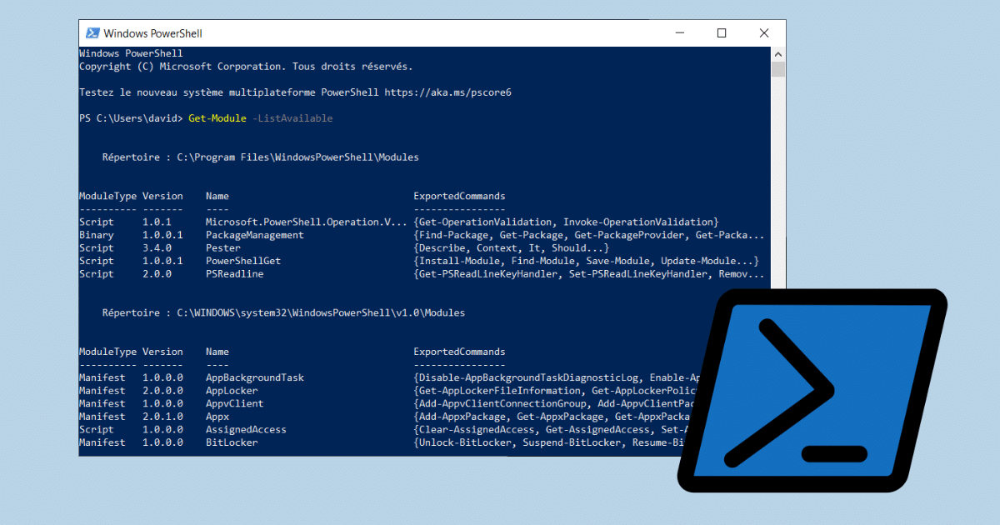1000x525 pixels.
Task: Click the PSReadline module entry
Action: 234,274
